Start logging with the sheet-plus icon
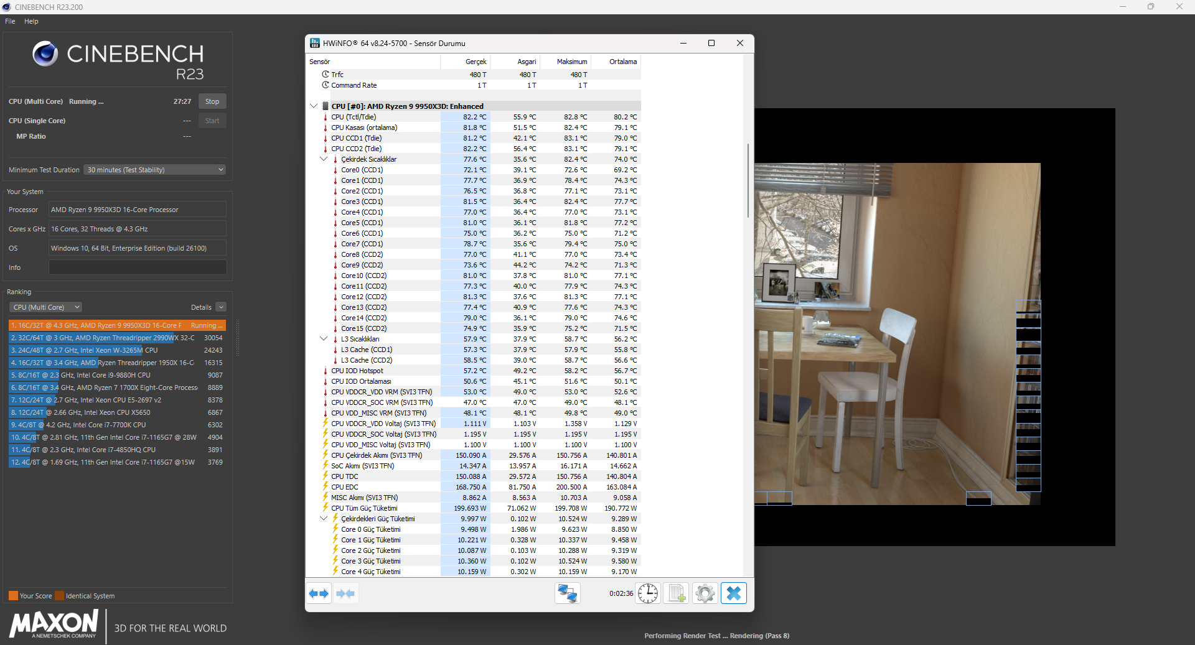Screen dimensions: 1195x645 click(677, 593)
